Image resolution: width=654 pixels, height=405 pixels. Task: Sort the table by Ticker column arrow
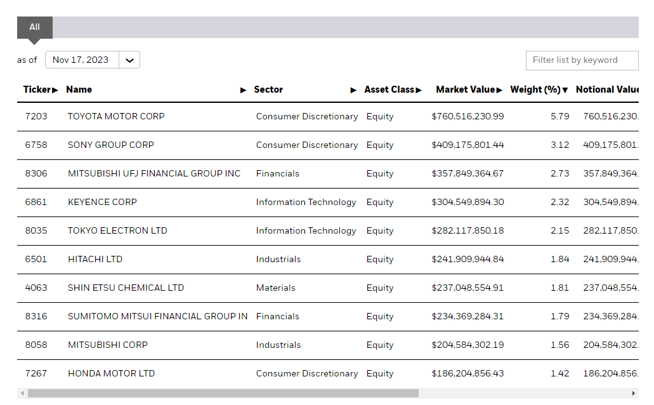click(55, 90)
